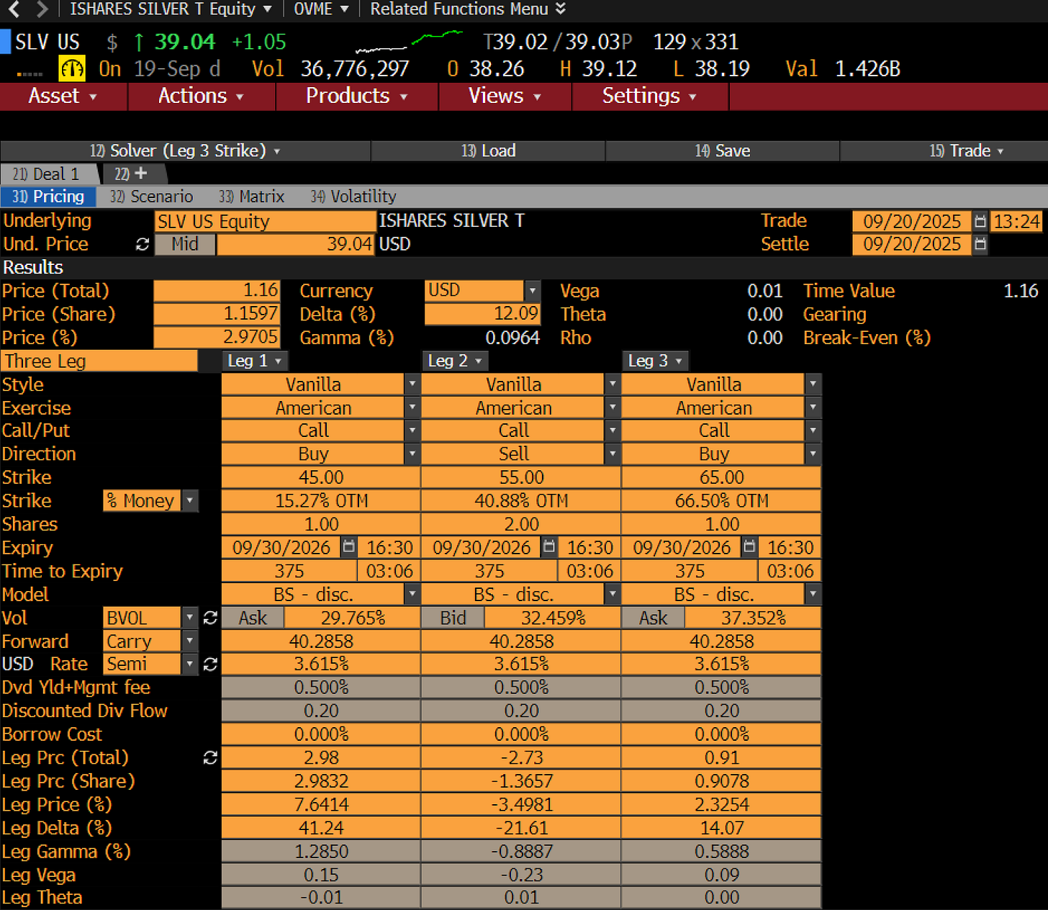Edit the Underlying SLV US Equity field
The height and width of the screenshot is (910, 1048).
point(265,221)
